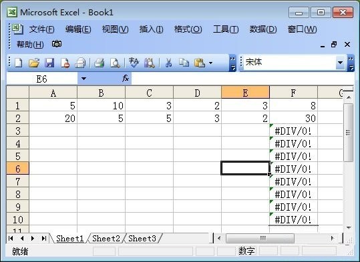
Task: Open the 工具(T) menu
Action: [226, 29]
